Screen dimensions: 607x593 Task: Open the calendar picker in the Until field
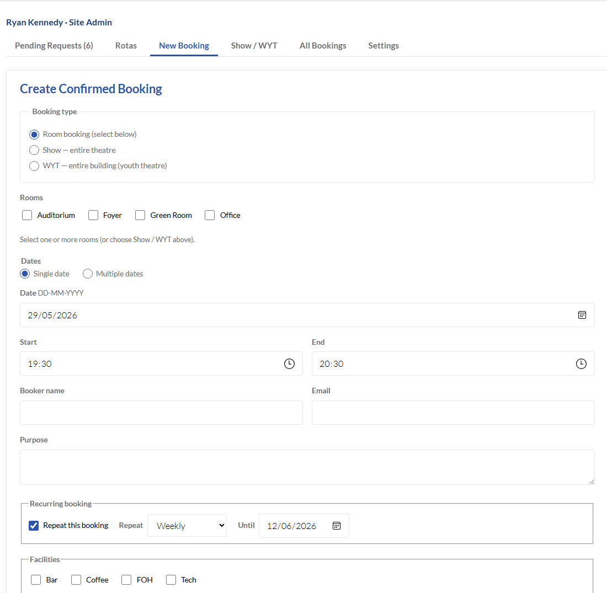coord(337,526)
